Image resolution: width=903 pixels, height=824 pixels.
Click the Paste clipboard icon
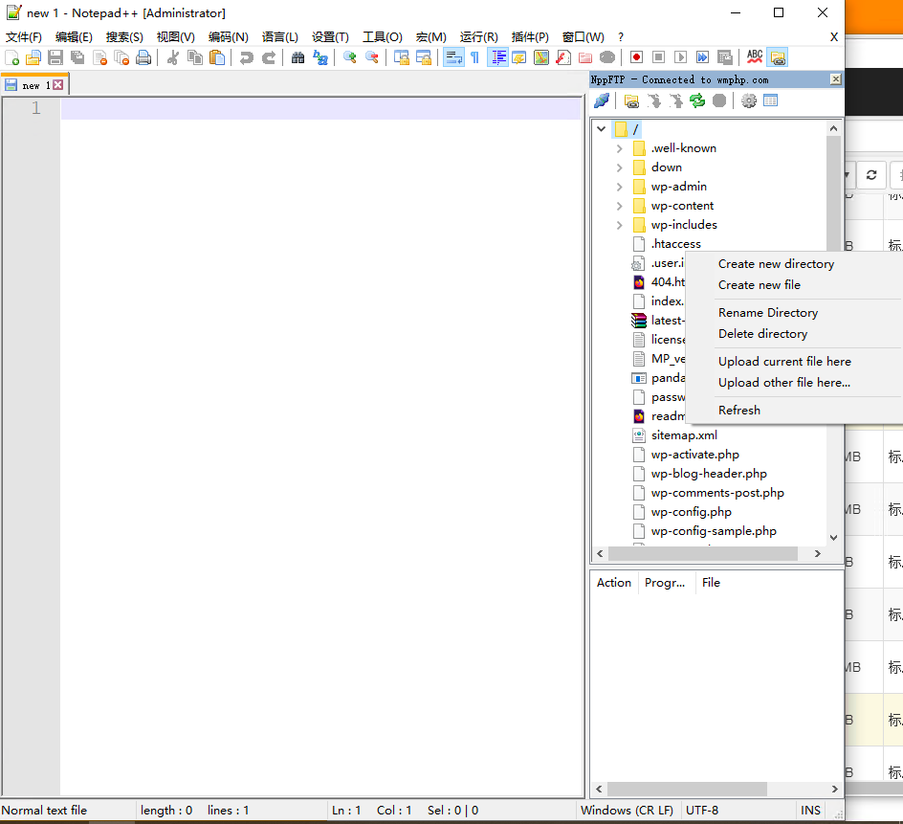[217, 57]
